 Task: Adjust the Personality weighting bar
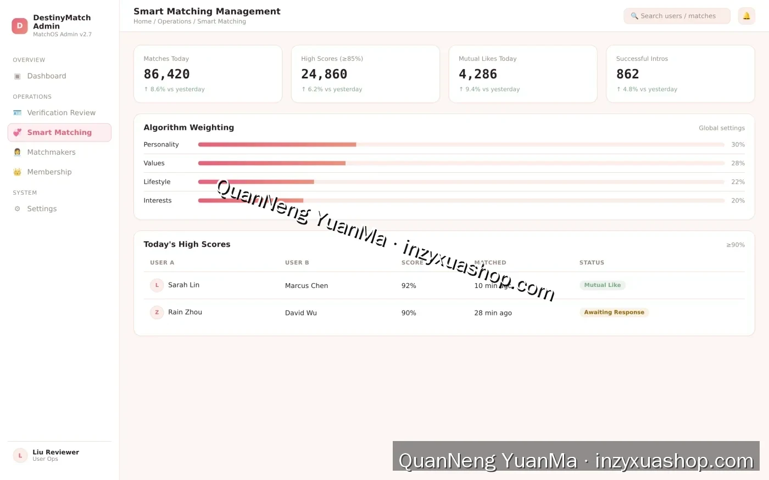(461, 145)
